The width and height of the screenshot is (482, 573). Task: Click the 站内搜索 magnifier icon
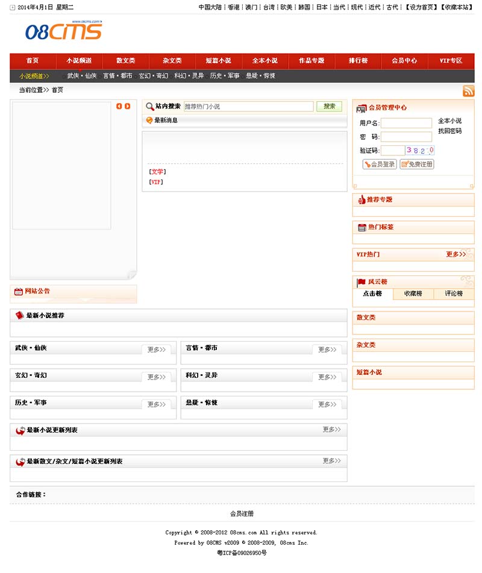coord(149,106)
